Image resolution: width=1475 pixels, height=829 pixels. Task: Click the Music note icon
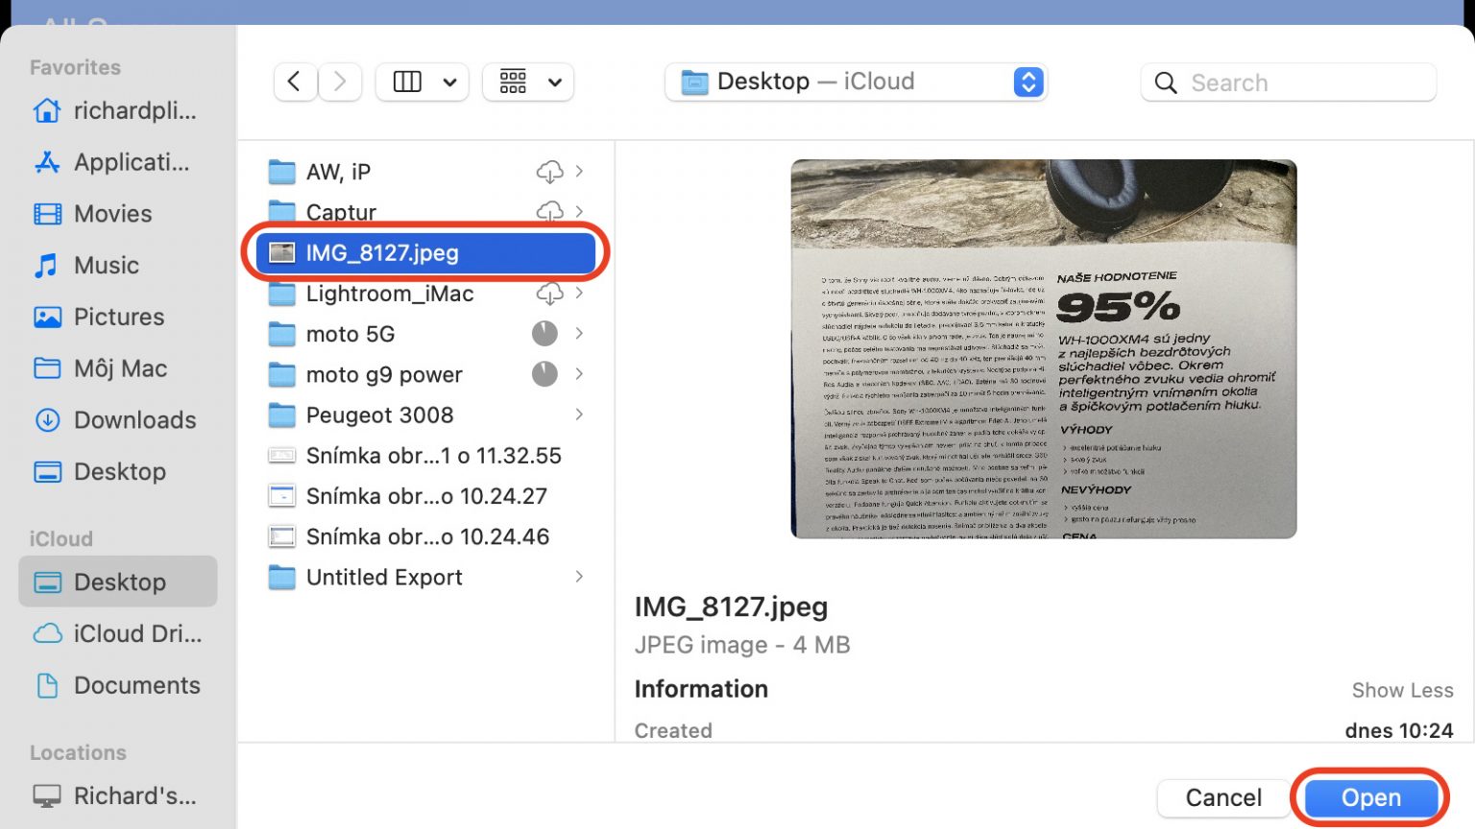point(46,266)
